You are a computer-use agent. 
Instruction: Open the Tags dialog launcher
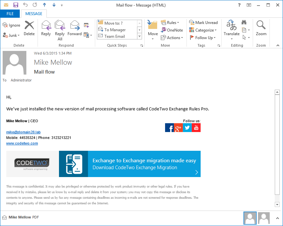click(x=219, y=46)
